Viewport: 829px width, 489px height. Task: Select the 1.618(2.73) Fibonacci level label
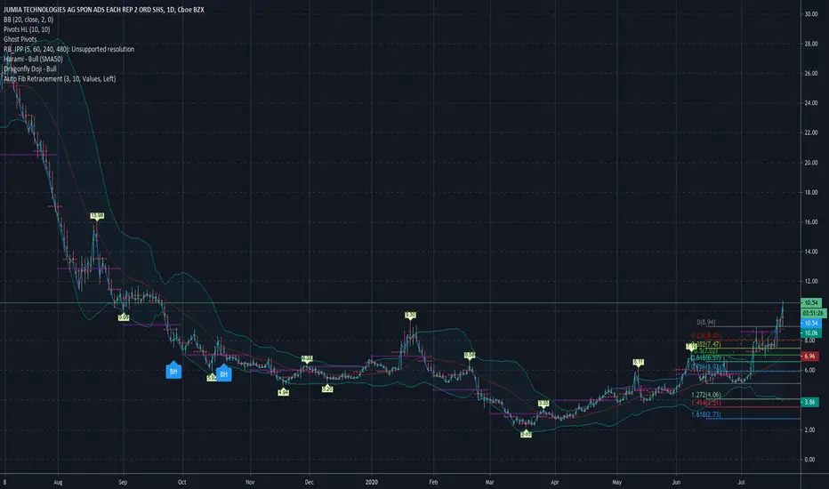pos(706,414)
